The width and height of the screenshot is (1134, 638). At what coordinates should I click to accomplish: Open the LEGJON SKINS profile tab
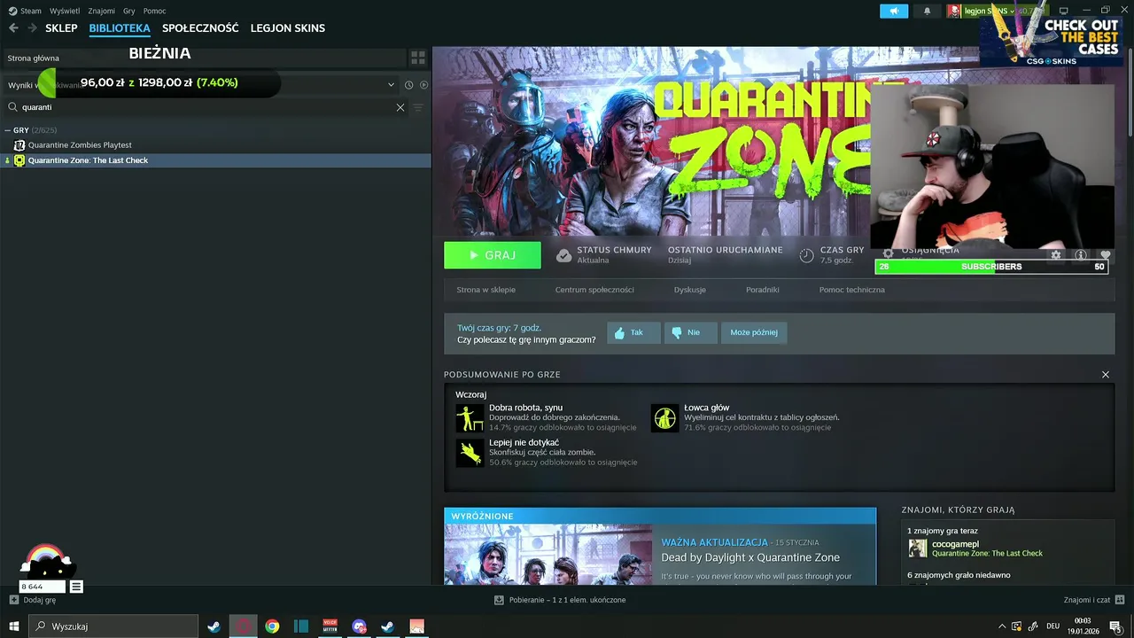tap(288, 28)
